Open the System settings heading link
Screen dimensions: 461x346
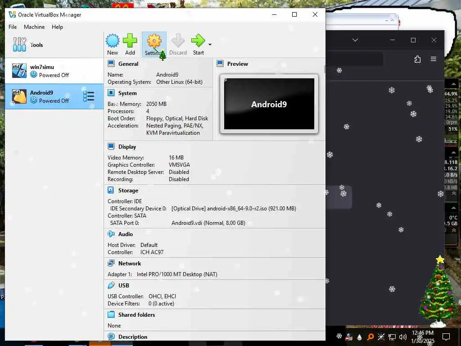tap(127, 93)
